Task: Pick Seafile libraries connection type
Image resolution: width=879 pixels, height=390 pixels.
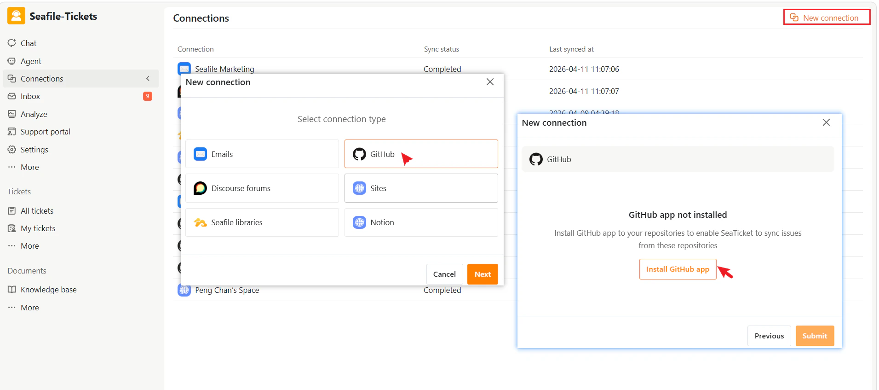Action: (262, 222)
